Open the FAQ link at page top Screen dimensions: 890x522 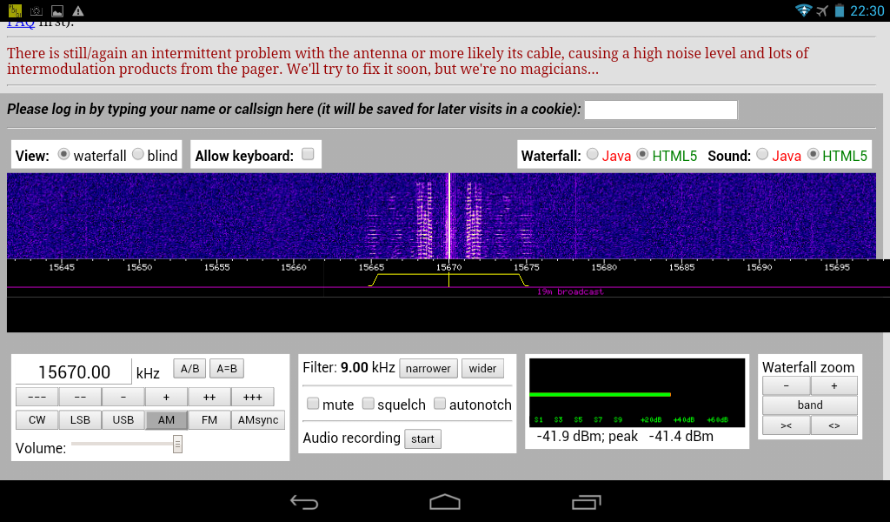click(x=21, y=23)
